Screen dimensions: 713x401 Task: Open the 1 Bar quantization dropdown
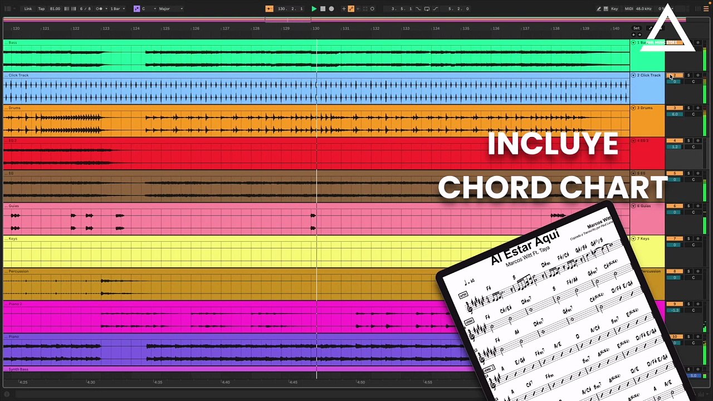pos(116,9)
